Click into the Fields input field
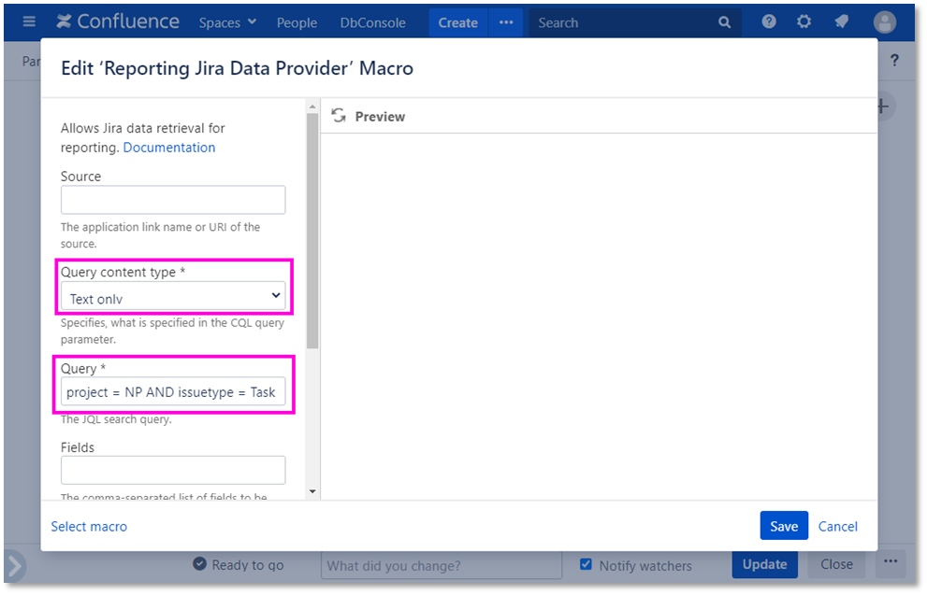The width and height of the screenshot is (927, 595). click(173, 470)
